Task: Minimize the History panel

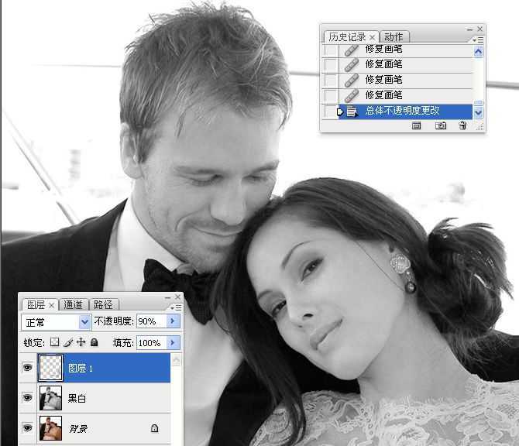Action: [x=469, y=29]
